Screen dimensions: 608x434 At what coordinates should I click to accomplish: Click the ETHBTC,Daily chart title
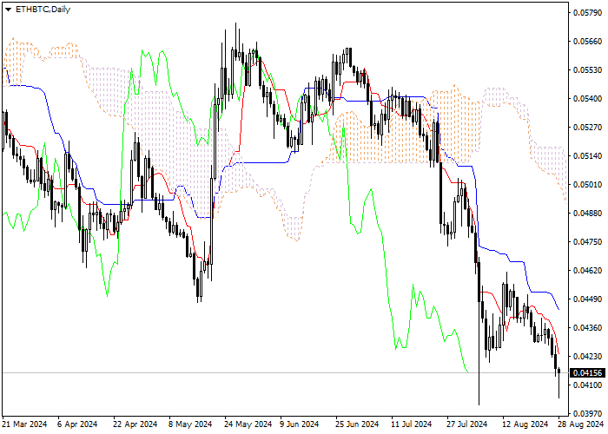click(x=43, y=10)
